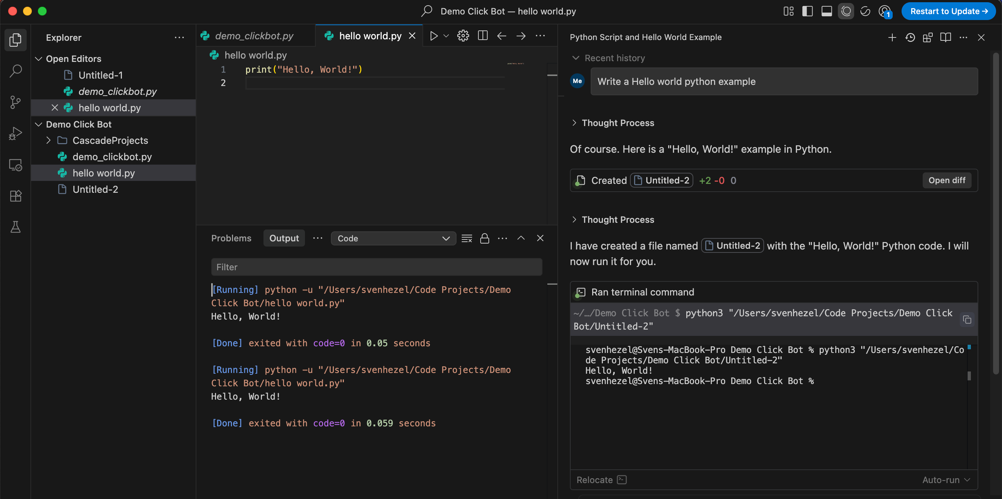1002x499 pixels.
Task: Expand the first Thought Process
Action: pyautogui.click(x=613, y=123)
